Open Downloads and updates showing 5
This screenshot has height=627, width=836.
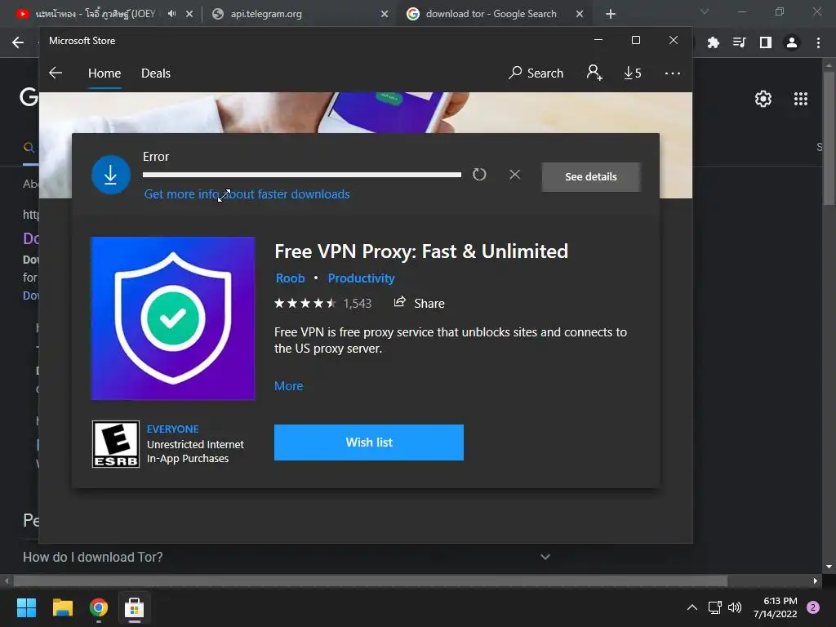[633, 73]
